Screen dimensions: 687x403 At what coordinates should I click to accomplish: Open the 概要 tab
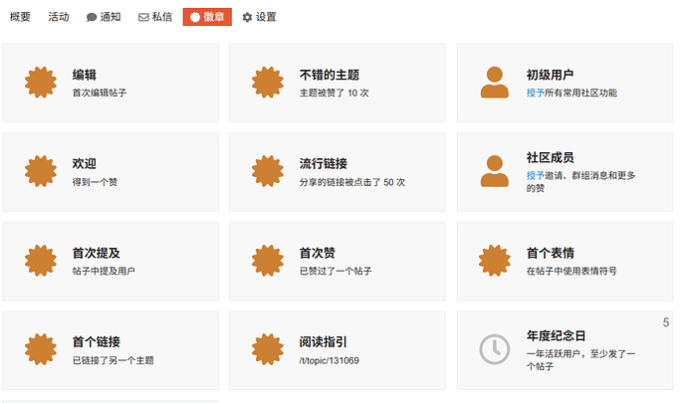[x=20, y=17]
